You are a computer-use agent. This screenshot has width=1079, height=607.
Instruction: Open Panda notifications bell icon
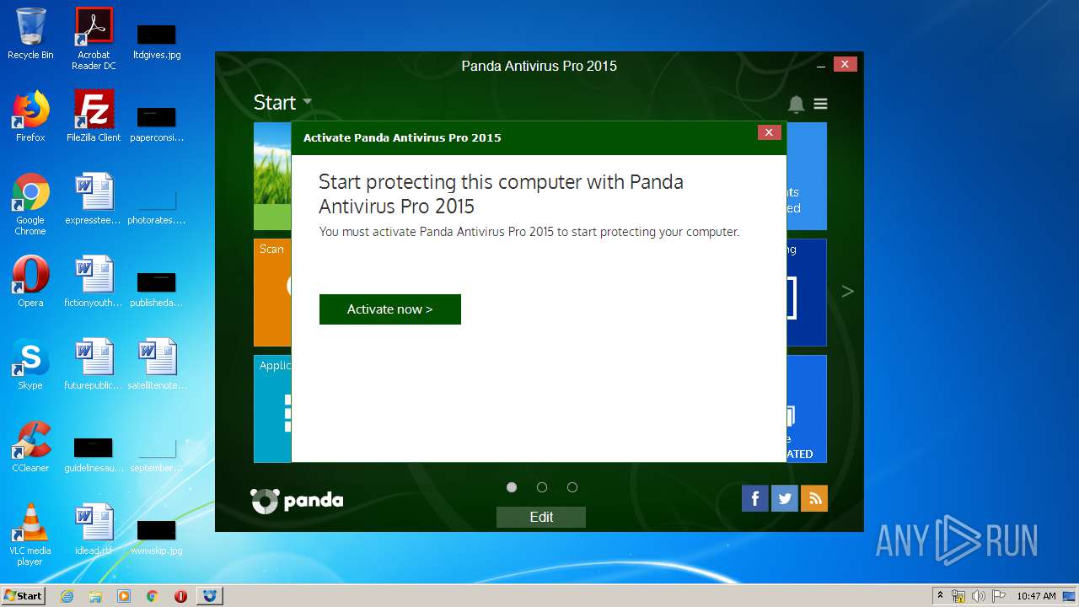tap(796, 104)
